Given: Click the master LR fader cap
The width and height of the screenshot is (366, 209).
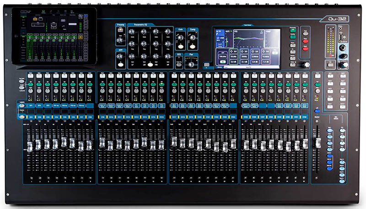Looking at the screenshot, I should point(318,143).
